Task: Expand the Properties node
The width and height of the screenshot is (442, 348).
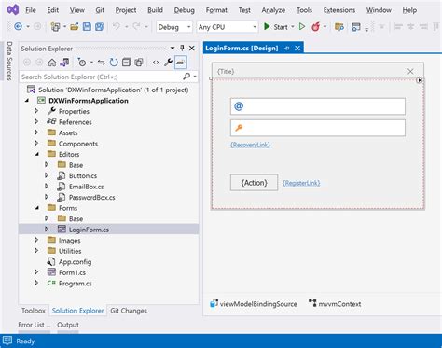Action: [x=36, y=111]
